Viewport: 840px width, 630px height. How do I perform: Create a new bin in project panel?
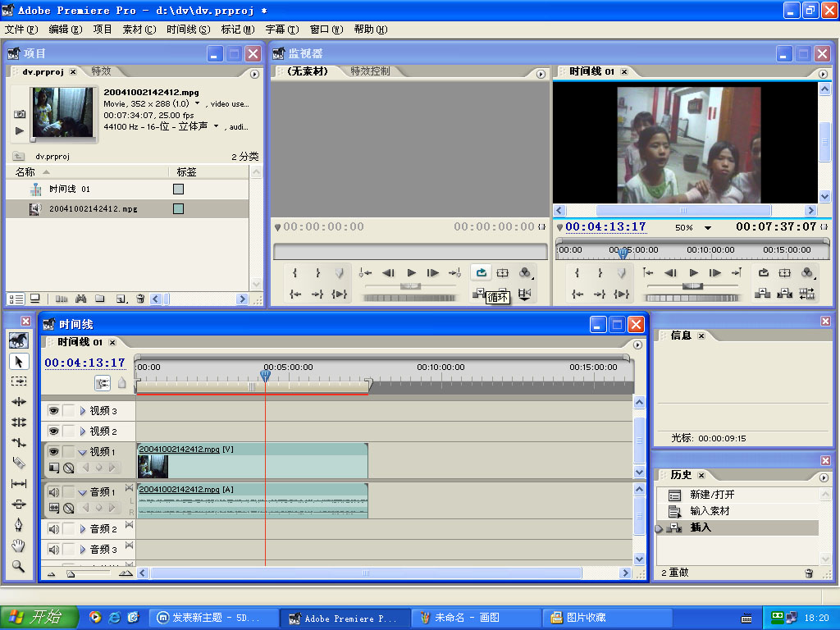pos(100,299)
